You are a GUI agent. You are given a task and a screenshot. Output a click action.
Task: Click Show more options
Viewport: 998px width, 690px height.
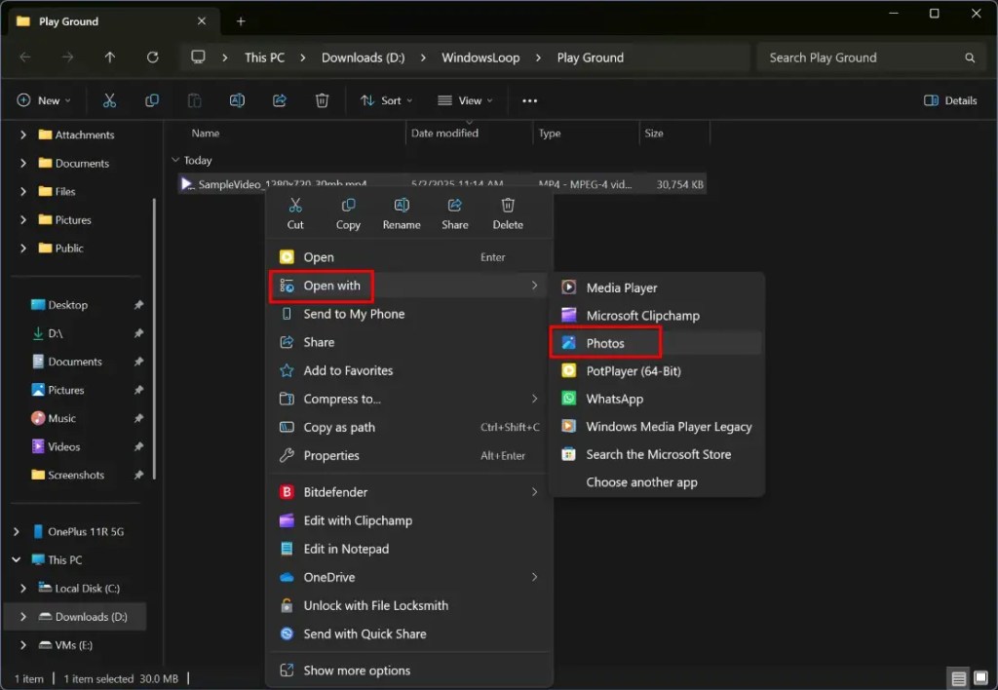click(408, 671)
